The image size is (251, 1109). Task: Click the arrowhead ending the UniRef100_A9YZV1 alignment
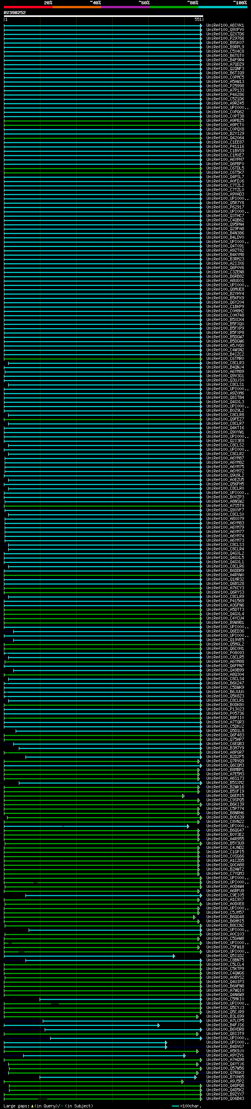pyautogui.click(x=184, y=1055)
